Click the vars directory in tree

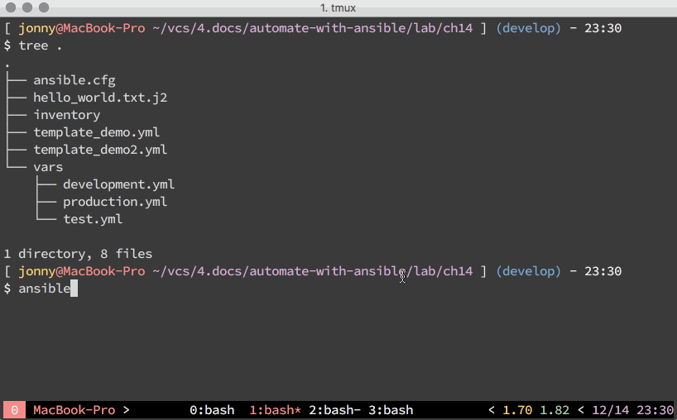coord(48,167)
